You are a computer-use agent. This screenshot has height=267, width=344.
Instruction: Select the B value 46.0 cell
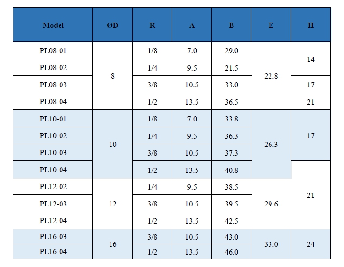tap(232, 251)
